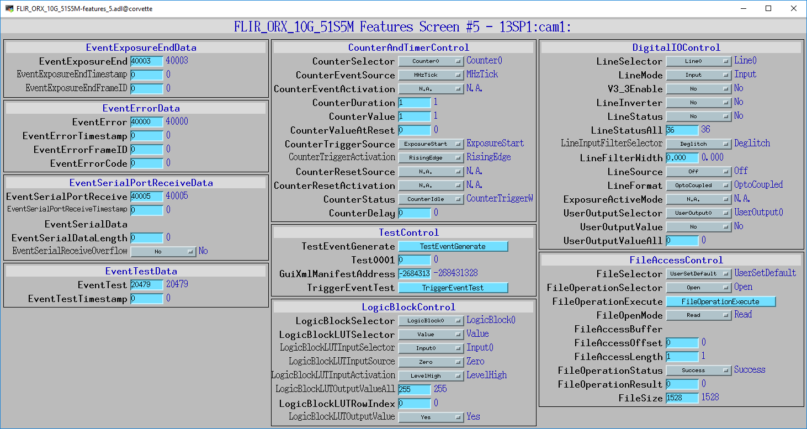This screenshot has height=429, width=807.
Task: Open the LineSelector Line0 dropdown
Action: point(699,61)
